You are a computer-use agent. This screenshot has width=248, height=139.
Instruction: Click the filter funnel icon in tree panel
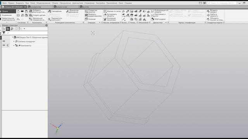[x=4, y=33]
